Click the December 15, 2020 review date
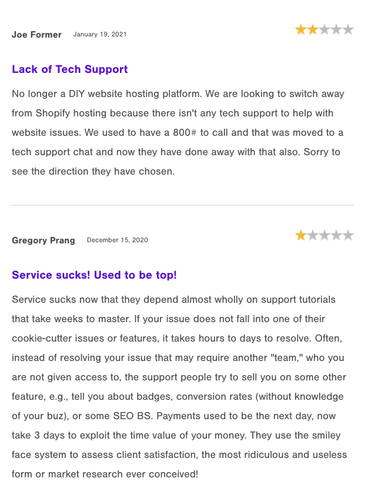The image size is (388, 485). coord(117,240)
